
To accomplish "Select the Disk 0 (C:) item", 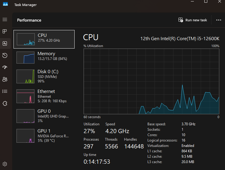I will click(44, 76).
